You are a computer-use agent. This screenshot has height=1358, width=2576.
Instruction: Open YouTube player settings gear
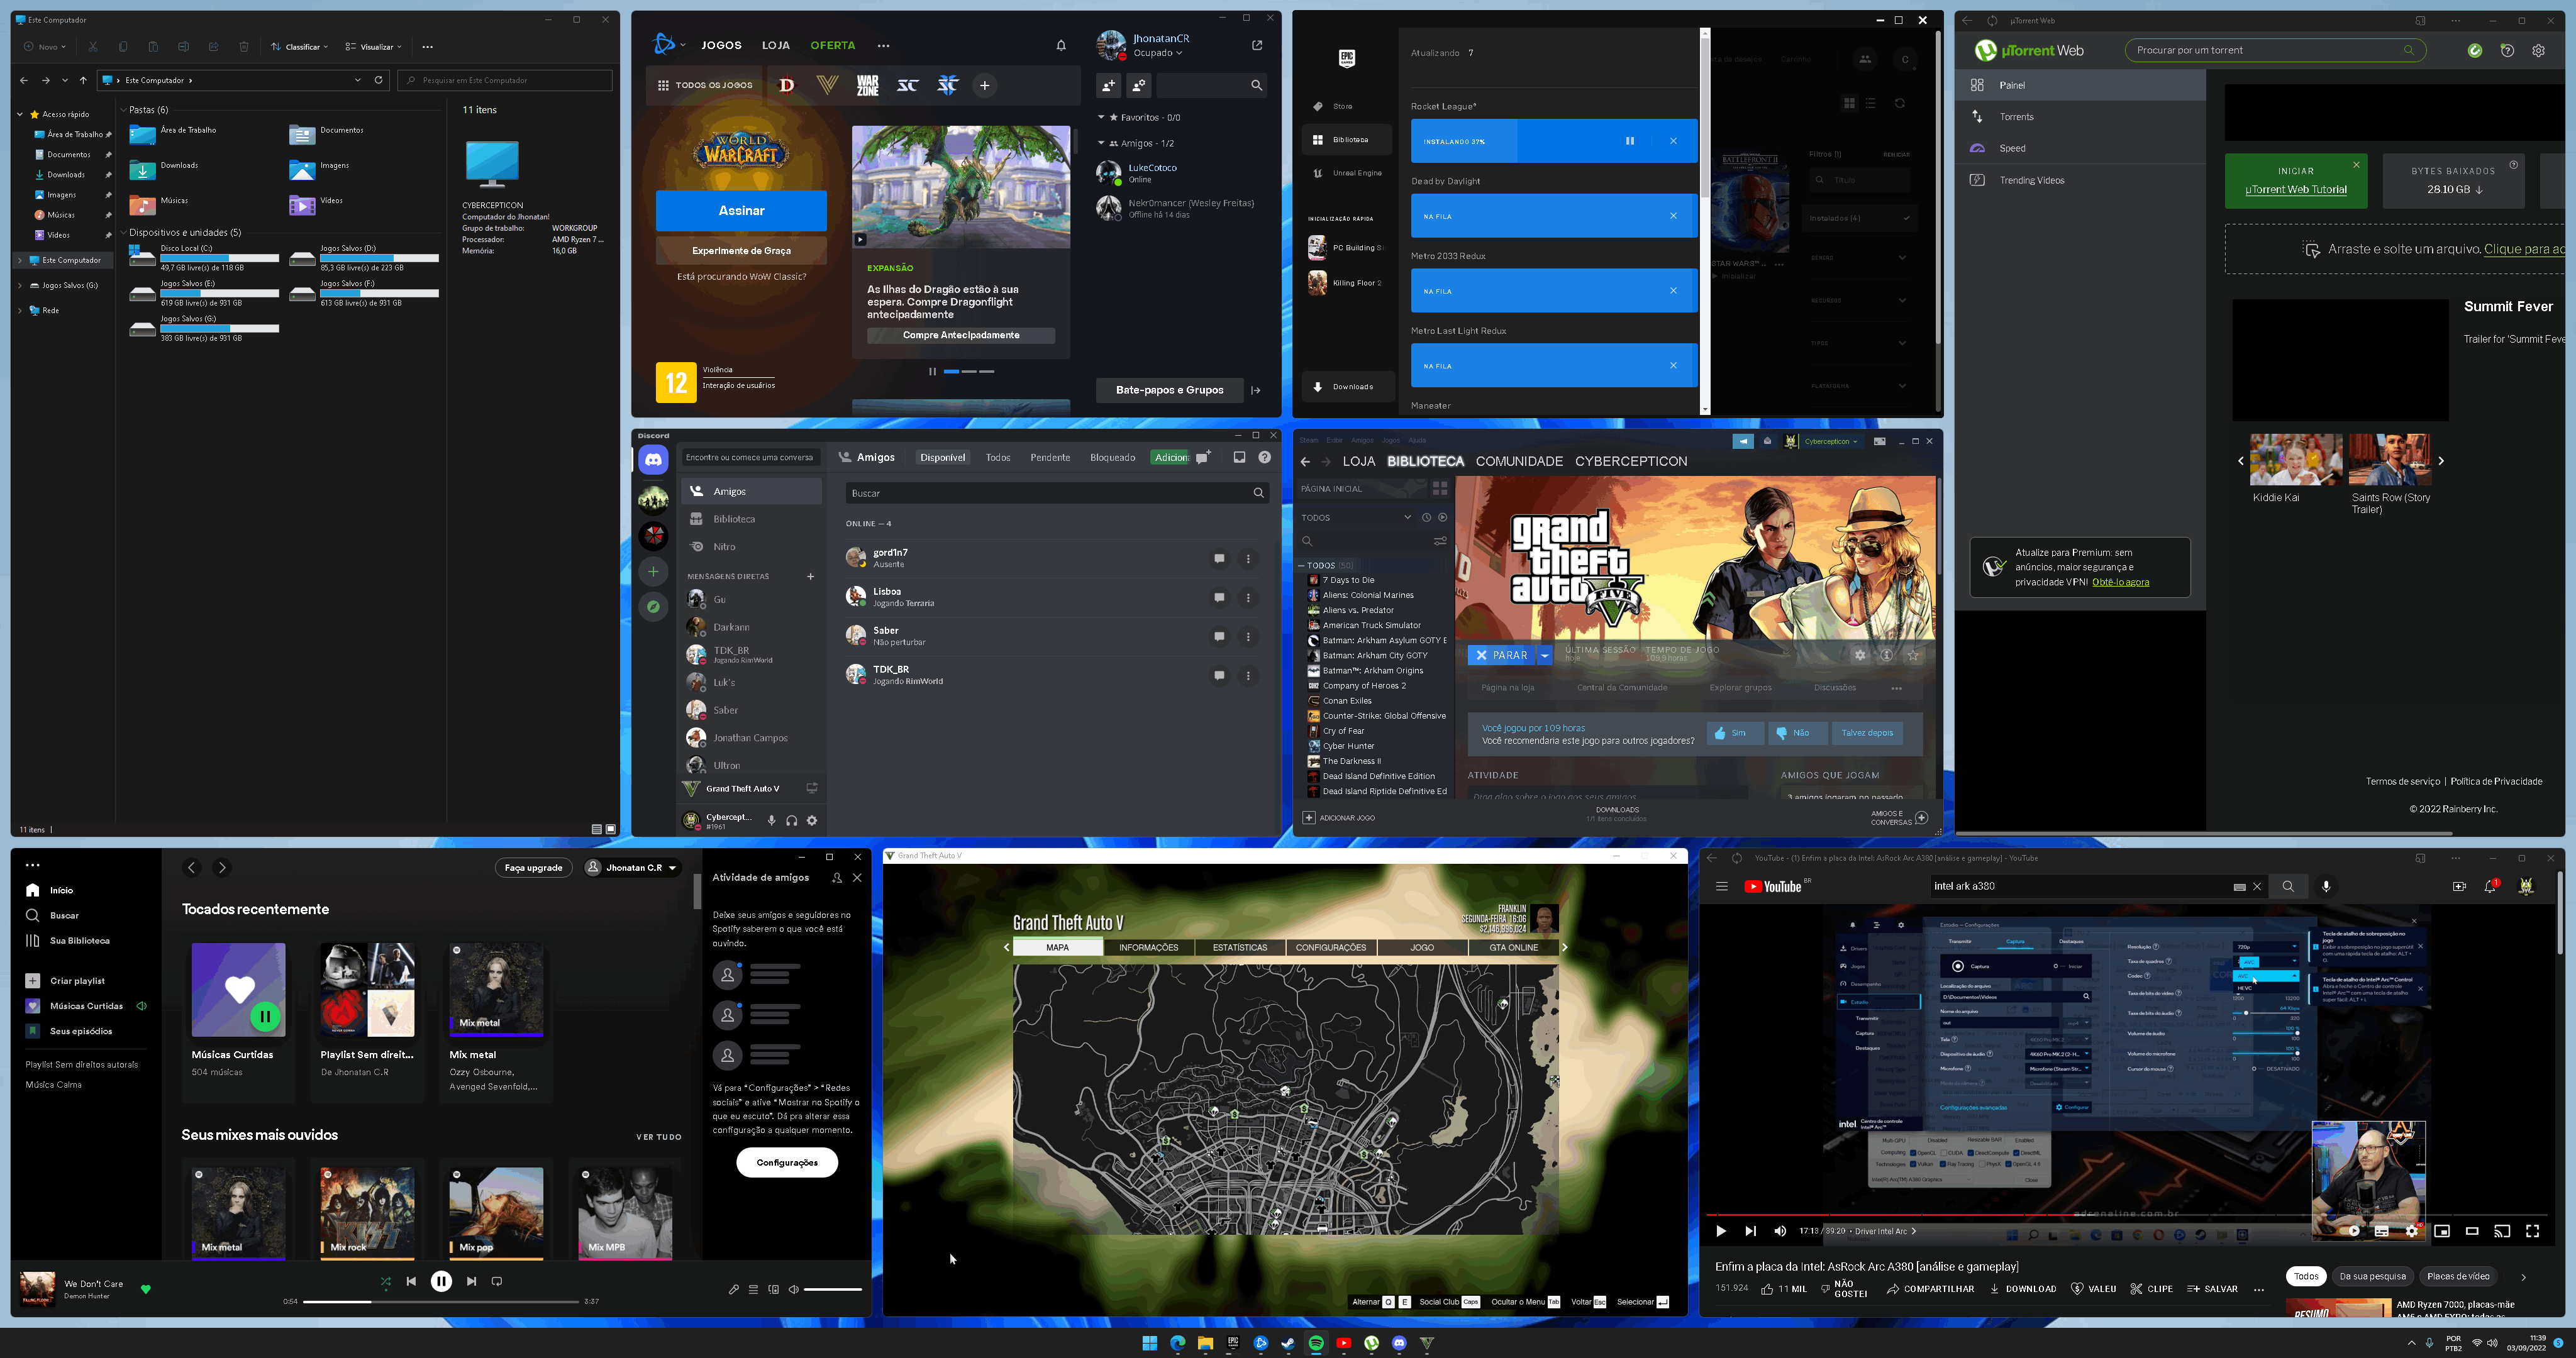coord(2411,1231)
